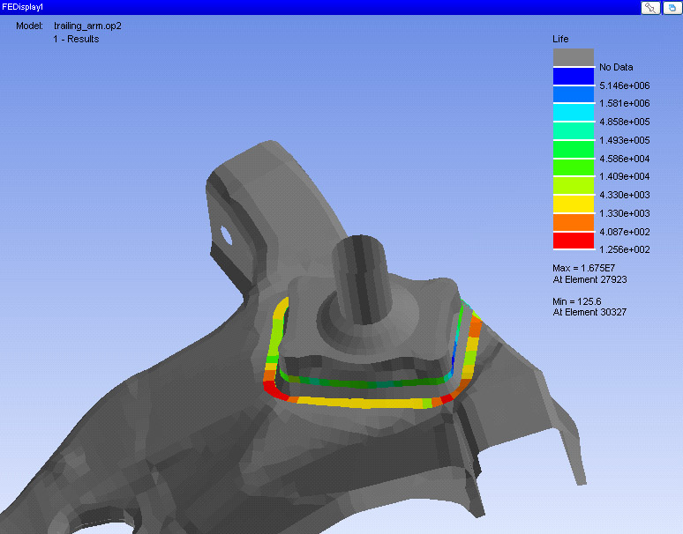Click the red corner of the weld contour

click(x=274, y=389)
